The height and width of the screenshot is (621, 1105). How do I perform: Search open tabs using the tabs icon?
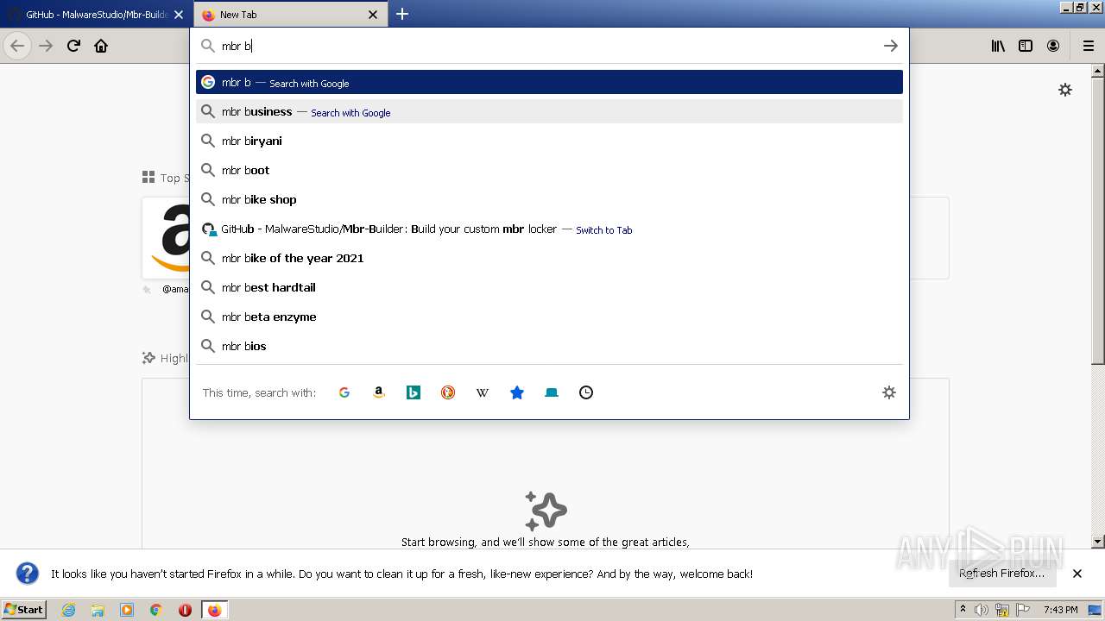click(x=552, y=392)
